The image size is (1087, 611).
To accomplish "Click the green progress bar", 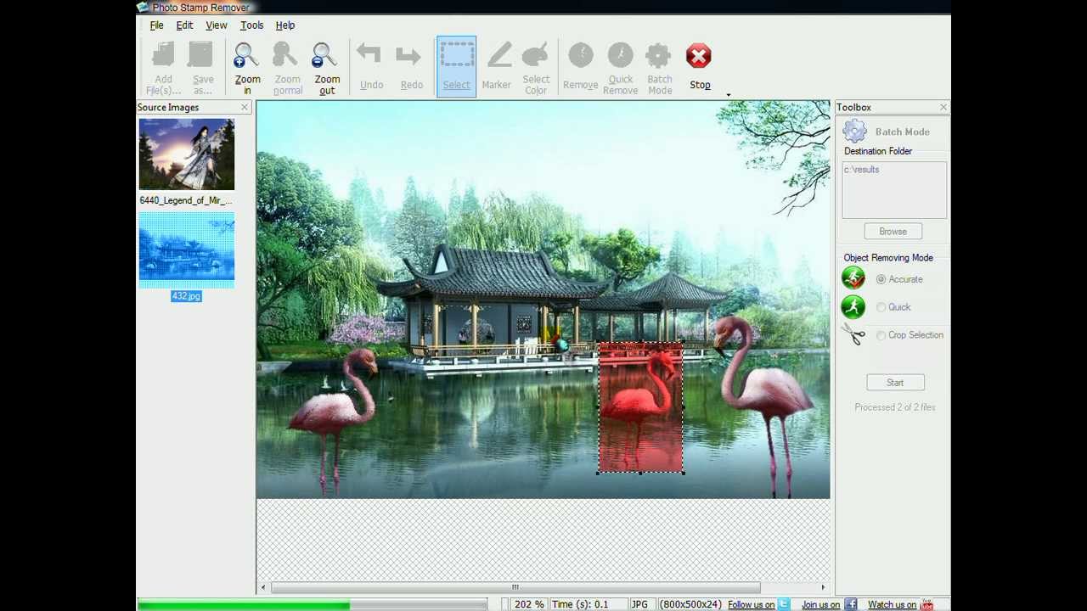I will tap(244, 604).
